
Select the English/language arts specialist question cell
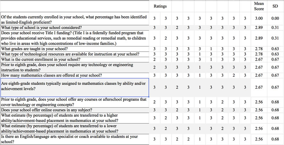[74, 139]
